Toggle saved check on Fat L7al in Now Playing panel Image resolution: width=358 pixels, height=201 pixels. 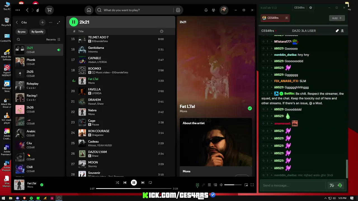click(x=250, y=108)
